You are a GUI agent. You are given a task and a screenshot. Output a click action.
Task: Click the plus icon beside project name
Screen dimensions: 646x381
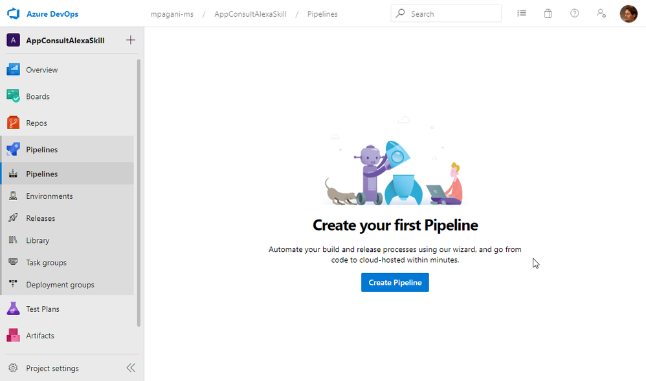click(131, 40)
